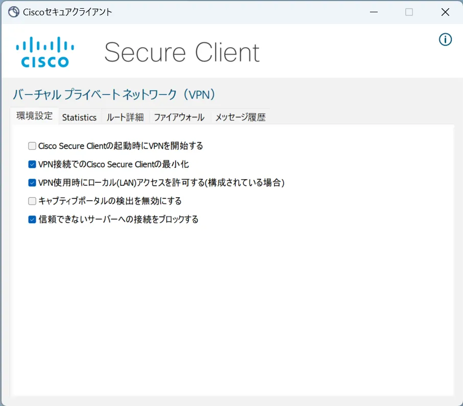Open the ルート詳細 tab
463x406 pixels.
(125, 117)
